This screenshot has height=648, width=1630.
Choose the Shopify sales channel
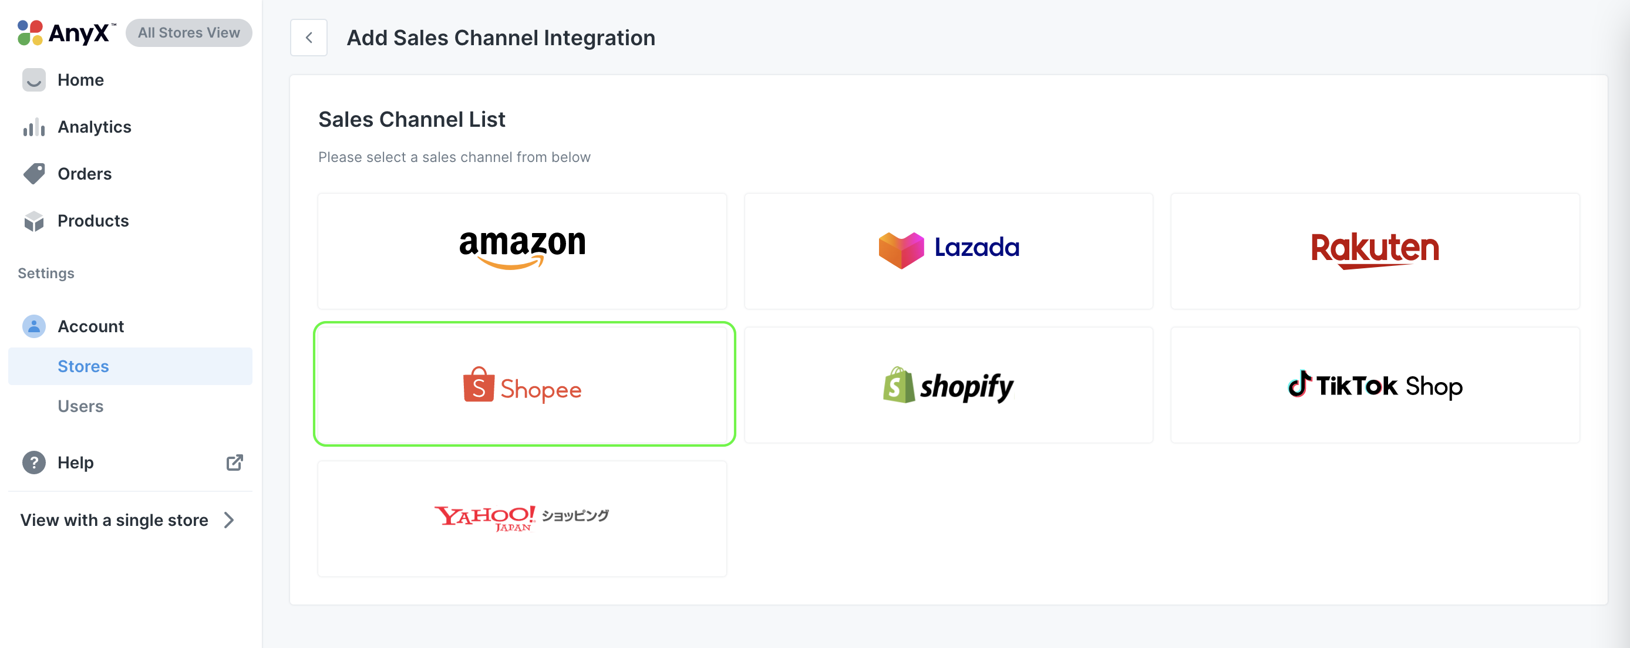(x=948, y=385)
